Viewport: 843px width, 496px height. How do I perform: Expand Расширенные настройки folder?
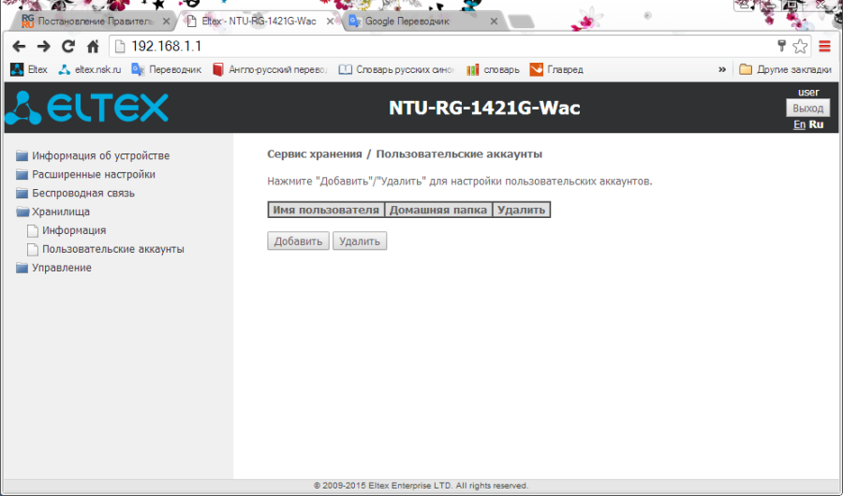click(x=85, y=175)
